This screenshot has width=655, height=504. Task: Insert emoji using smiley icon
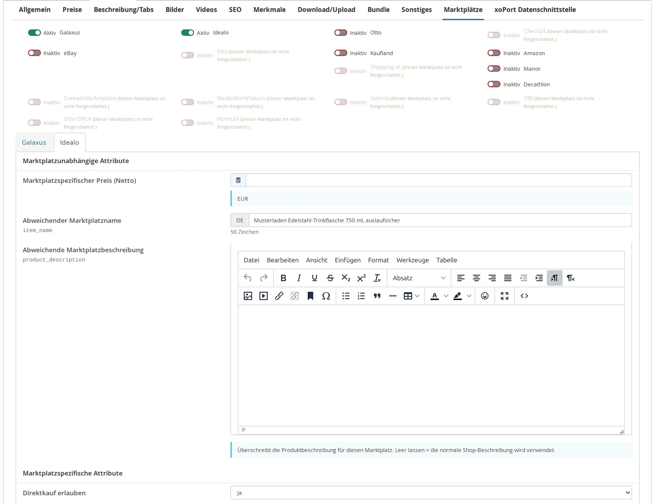485,296
